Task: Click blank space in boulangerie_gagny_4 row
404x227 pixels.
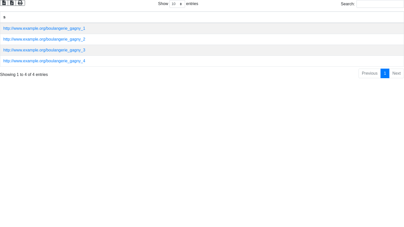Action: coord(227,61)
